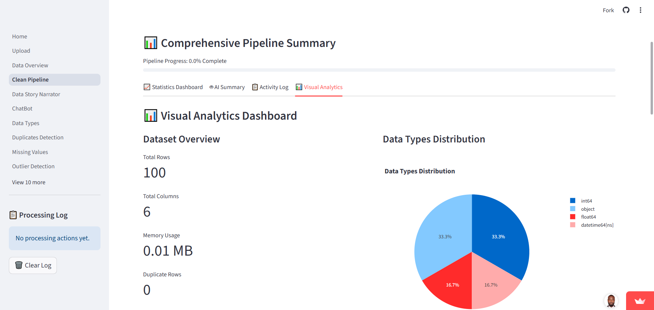Click the Fork link at top right
Image resolution: width=654 pixels, height=310 pixels.
[x=608, y=10]
